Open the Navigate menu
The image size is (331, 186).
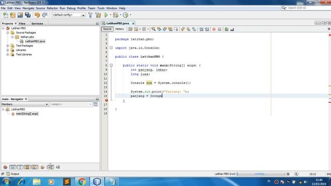click(28, 8)
